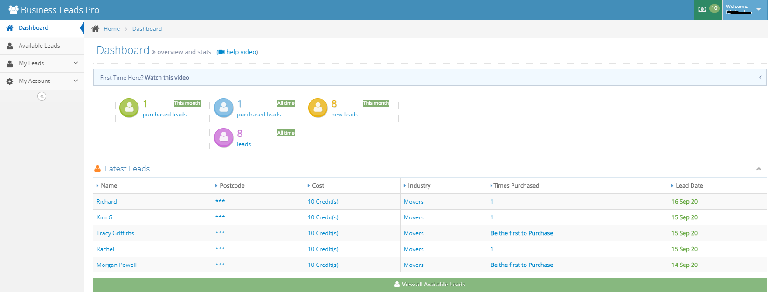Screen dimensions: 768x292
Task: Sort table by Postcode column
Action: pyautogui.click(x=232, y=186)
